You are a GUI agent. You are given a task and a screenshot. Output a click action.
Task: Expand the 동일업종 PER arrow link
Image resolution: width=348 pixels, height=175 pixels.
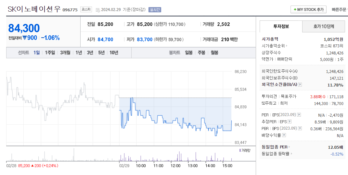coord(289,147)
